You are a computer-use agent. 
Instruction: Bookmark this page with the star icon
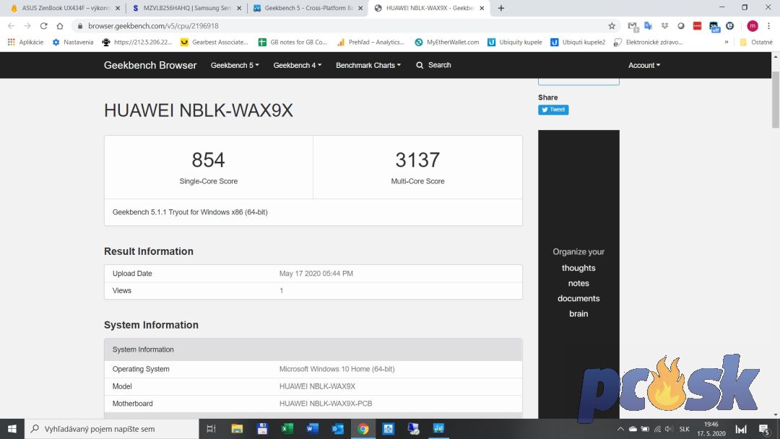coord(612,26)
